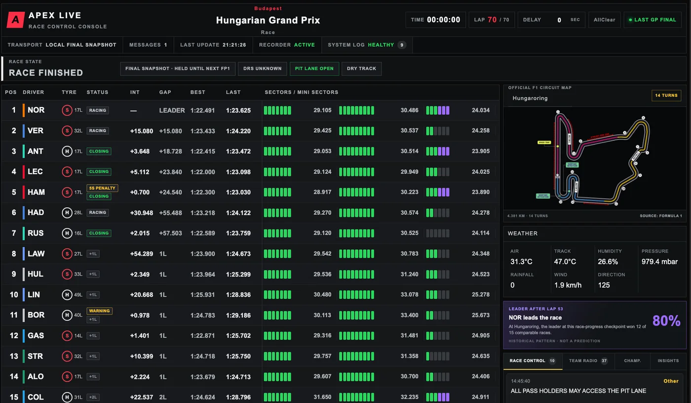Click RUS's hard tyre compound icon

(x=67, y=233)
